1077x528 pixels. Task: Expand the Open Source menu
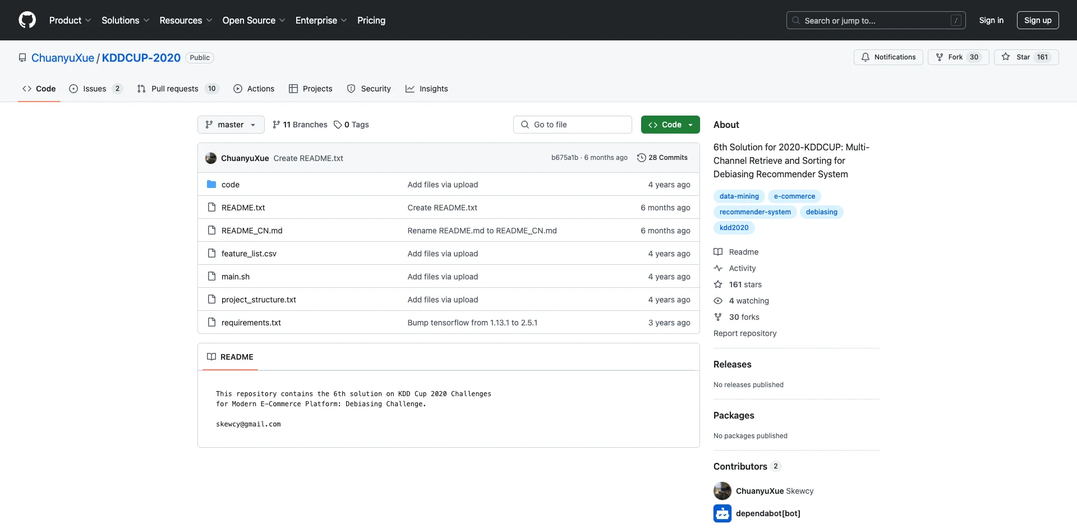point(254,20)
